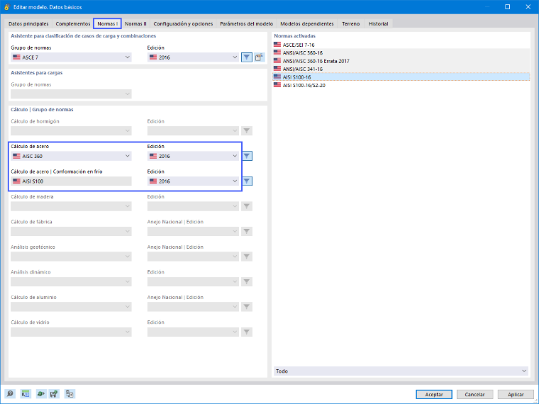Viewport: 539px width, 404px height.
Task: Click the Cancelar button
Action: click(474, 394)
